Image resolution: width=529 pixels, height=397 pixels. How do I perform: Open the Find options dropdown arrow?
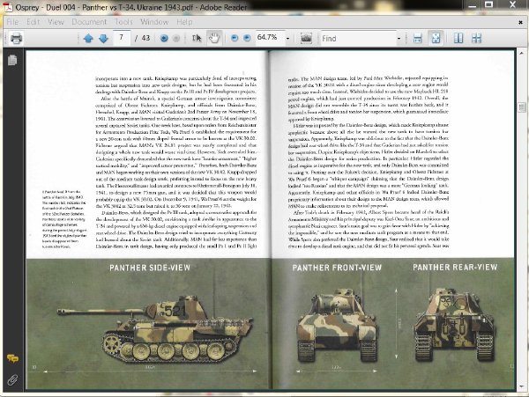point(399,39)
